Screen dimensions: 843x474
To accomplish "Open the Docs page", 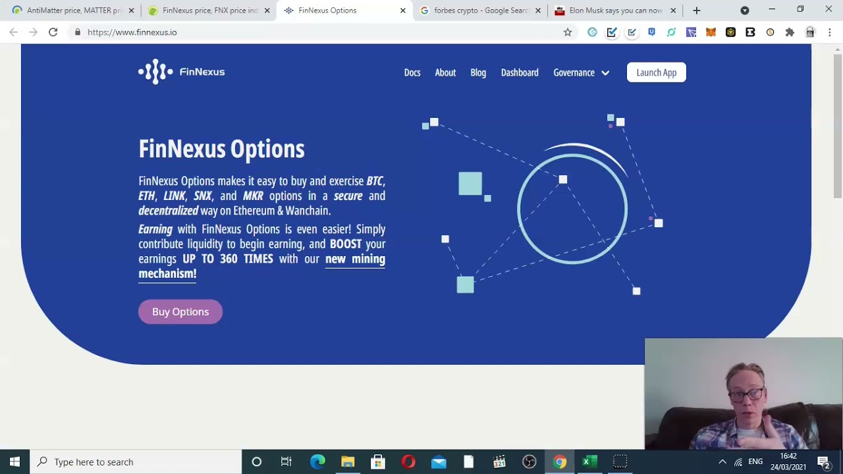I will click(x=412, y=72).
